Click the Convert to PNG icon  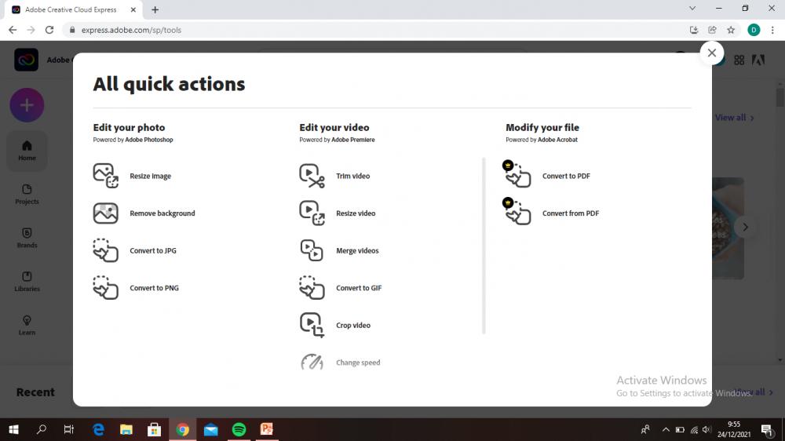point(106,288)
